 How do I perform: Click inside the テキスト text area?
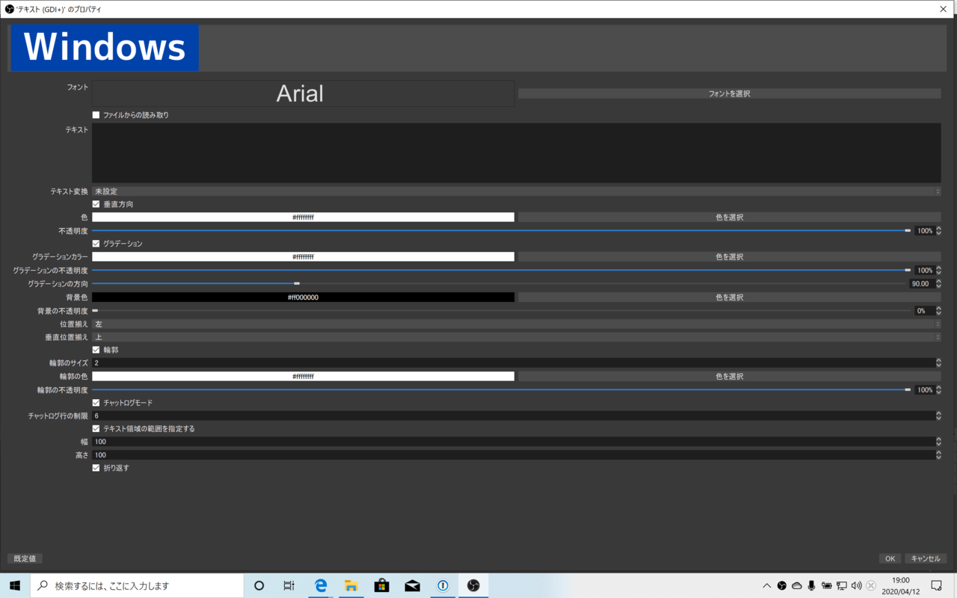pos(516,153)
